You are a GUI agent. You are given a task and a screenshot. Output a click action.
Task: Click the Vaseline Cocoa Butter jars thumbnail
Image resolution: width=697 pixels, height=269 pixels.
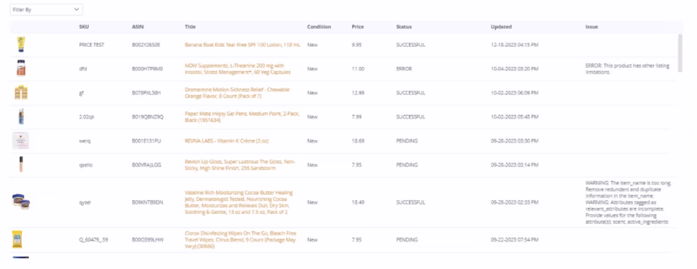tap(21, 202)
